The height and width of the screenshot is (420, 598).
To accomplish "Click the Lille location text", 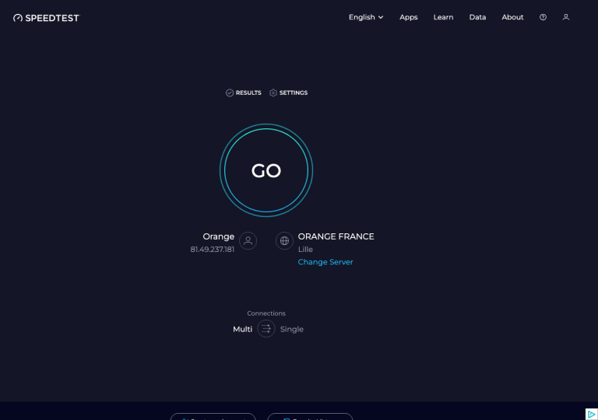I will click(x=305, y=249).
